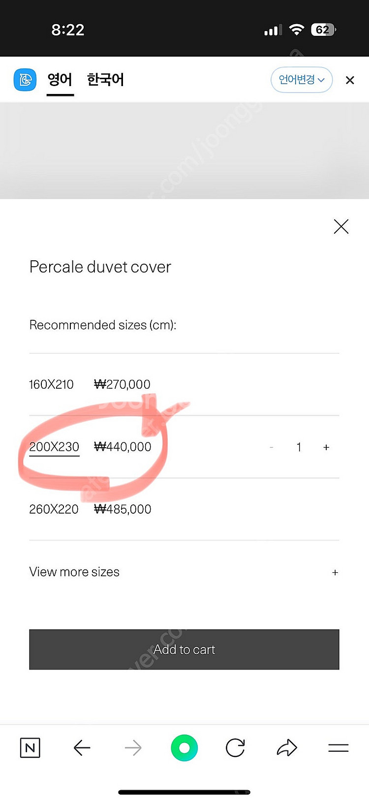The width and height of the screenshot is (369, 802).
Task: Click the quantity number field
Action: (299, 447)
